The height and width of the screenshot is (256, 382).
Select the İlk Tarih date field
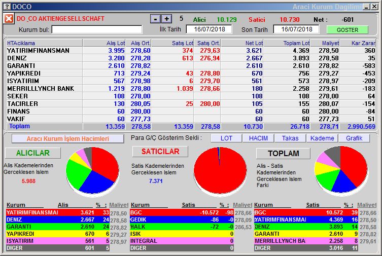(209, 29)
